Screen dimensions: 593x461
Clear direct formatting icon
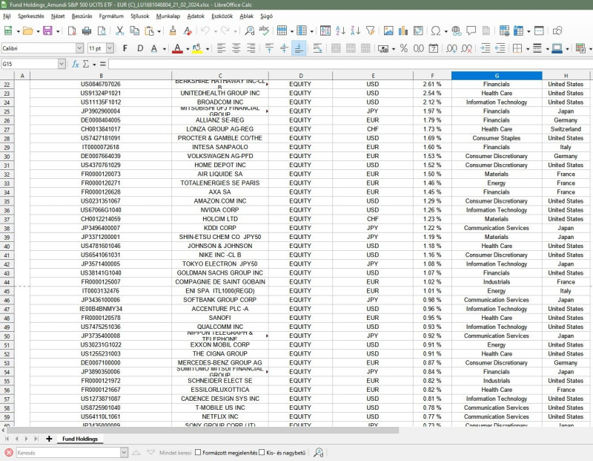pyautogui.click(x=188, y=30)
